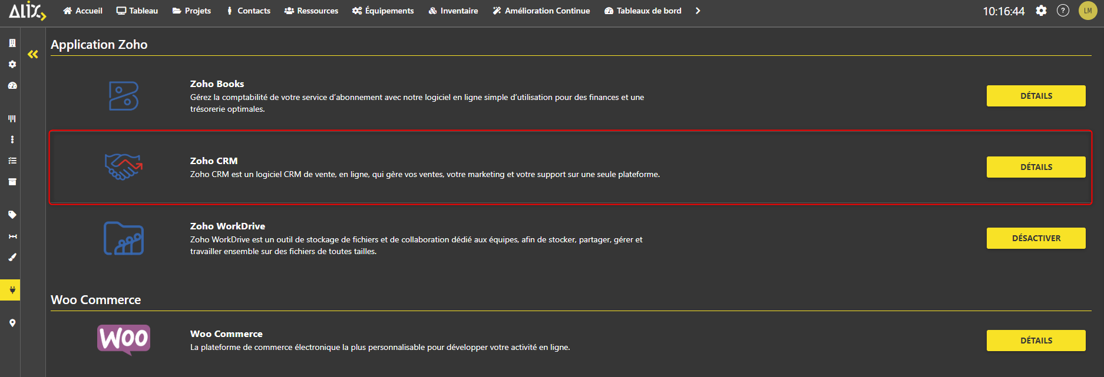Open Détails for Woo Commerce
The width and height of the screenshot is (1104, 377).
[x=1036, y=341]
